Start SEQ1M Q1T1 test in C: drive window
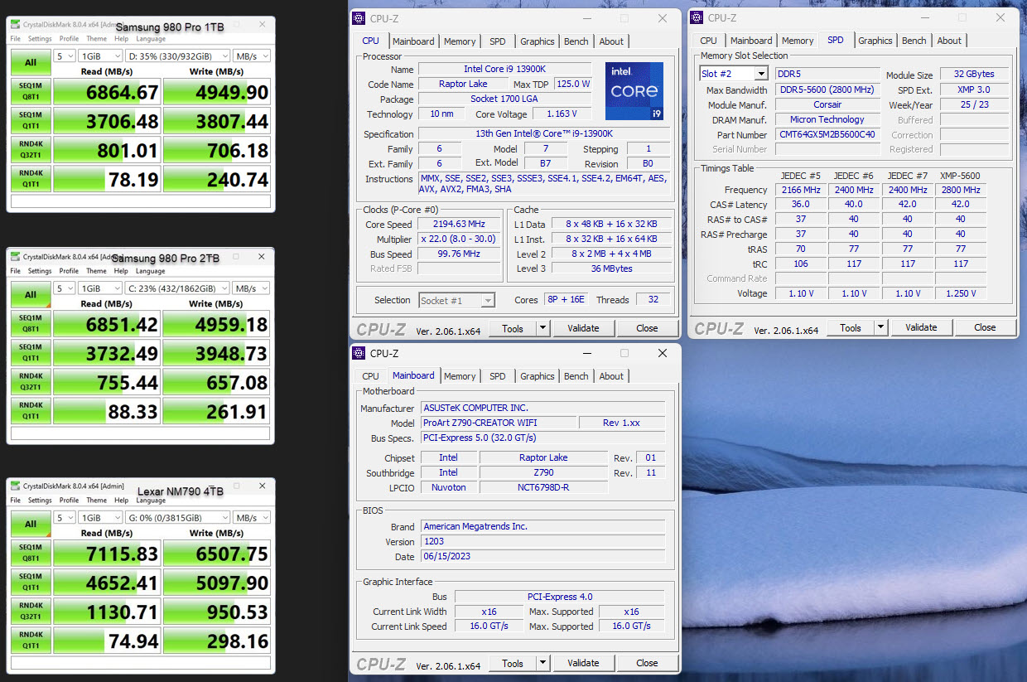 pos(31,352)
